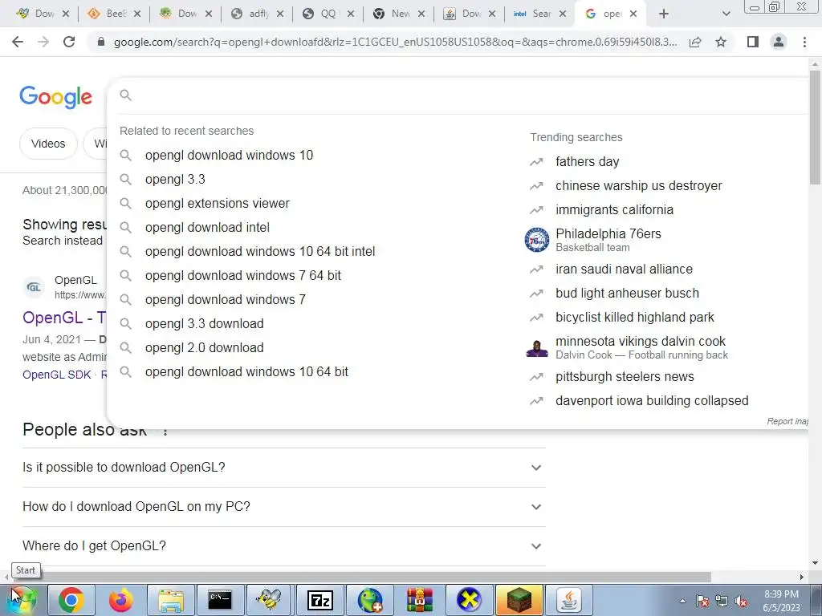Open Chrome from the taskbar
Screen dimensions: 822x616
pyautogui.click(x=71, y=600)
